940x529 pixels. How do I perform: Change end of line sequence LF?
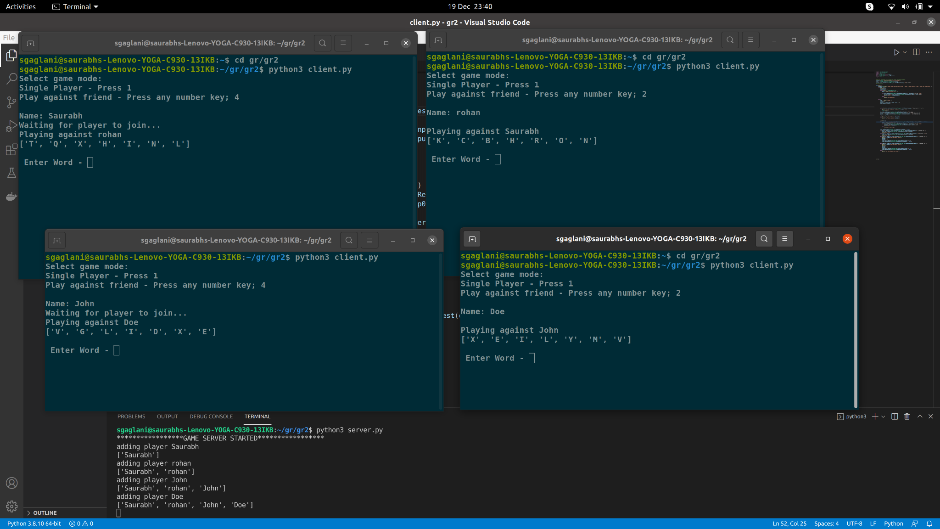pos(873,523)
